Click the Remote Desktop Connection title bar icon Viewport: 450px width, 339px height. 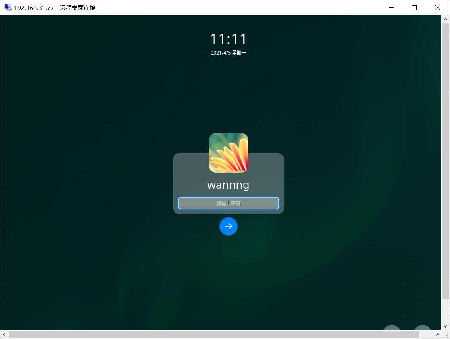pyautogui.click(x=8, y=8)
